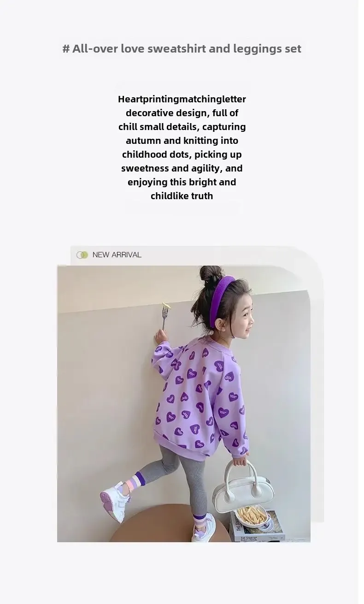Click the Heartprintingmatchingletter text line
The width and height of the screenshot is (364, 604).
[x=182, y=99]
